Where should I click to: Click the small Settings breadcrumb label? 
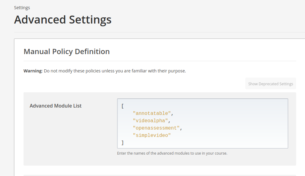click(22, 8)
